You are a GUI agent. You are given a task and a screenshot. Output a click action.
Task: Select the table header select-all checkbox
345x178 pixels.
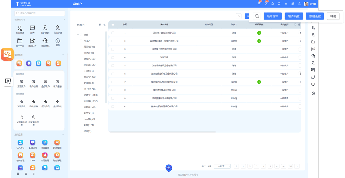113,25
